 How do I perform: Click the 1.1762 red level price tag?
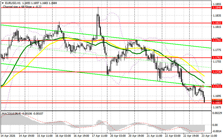click(x=217, y=58)
